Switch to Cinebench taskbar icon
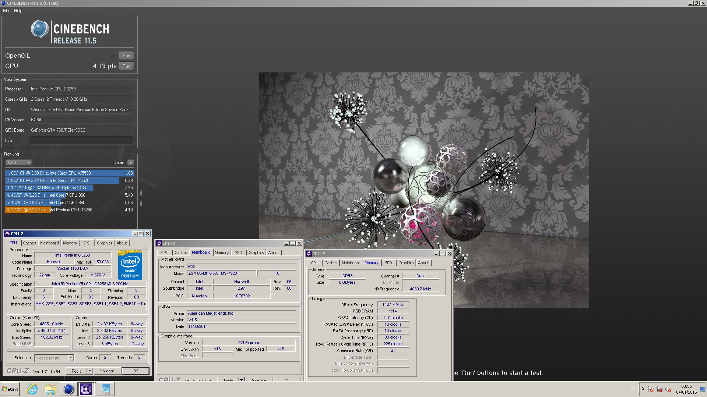707x397 pixels. (68, 389)
